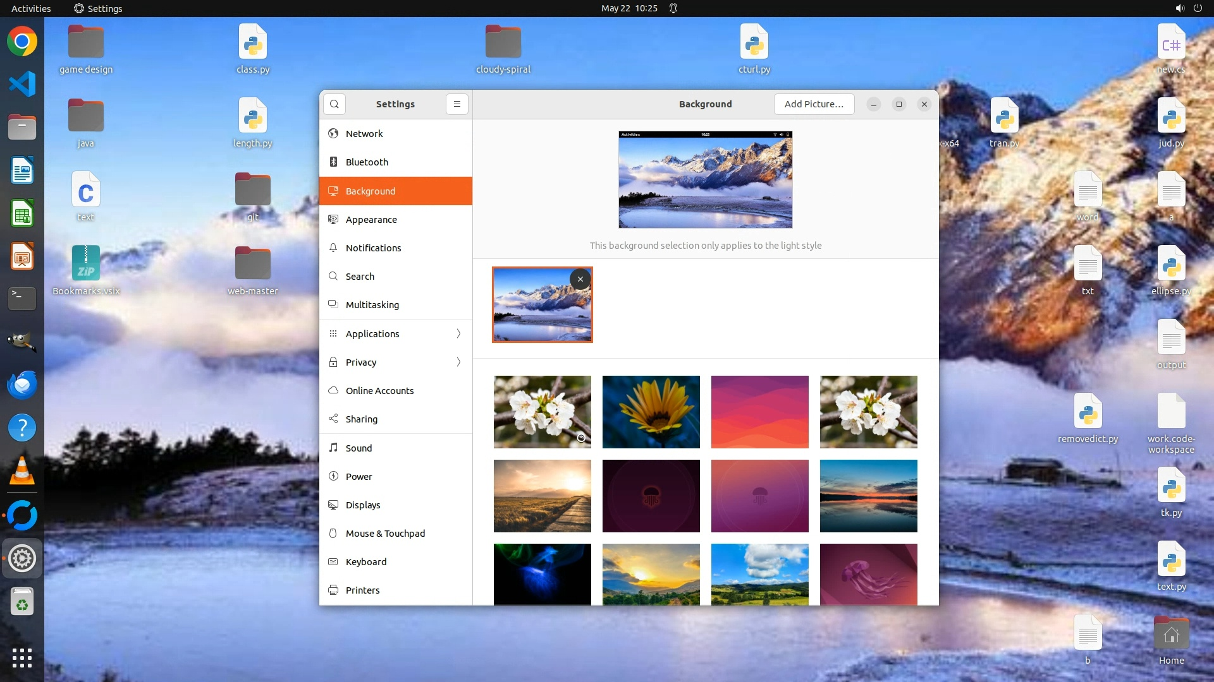Image resolution: width=1214 pixels, height=682 pixels.
Task: Click Activities in the top bar
Action: click(31, 8)
